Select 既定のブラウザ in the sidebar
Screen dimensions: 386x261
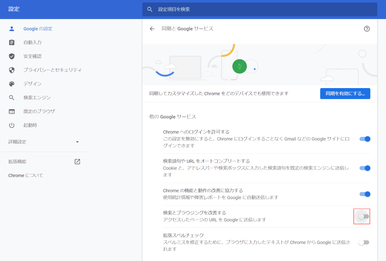coord(39,111)
